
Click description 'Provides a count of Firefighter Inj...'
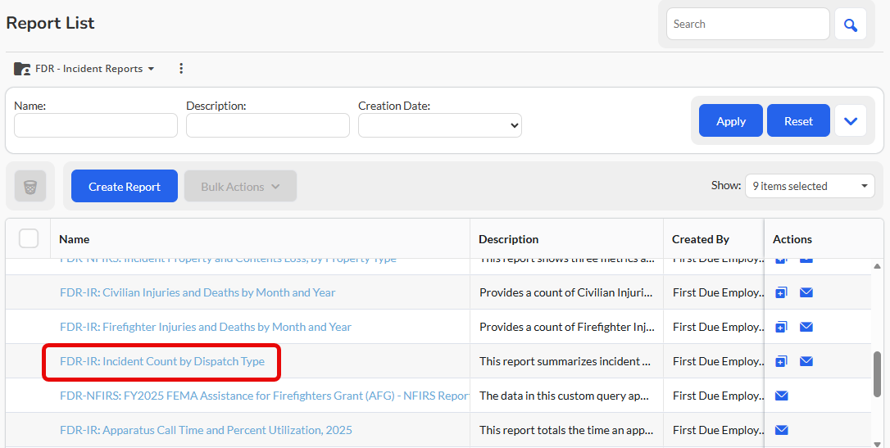click(567, 328)
